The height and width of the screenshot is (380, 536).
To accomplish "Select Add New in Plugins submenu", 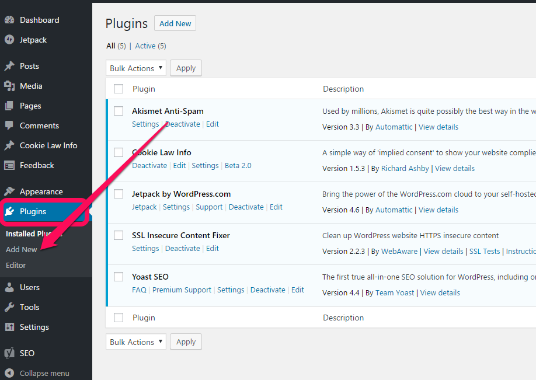I will tap(21, 249).
